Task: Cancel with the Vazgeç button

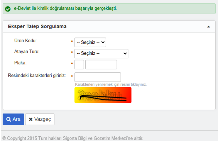Action: coord(40,119)
